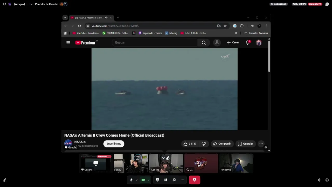This screenshot has width=332, height=187.
Task: Toggle microphone mute in call bar
Action: click(131, 180)
